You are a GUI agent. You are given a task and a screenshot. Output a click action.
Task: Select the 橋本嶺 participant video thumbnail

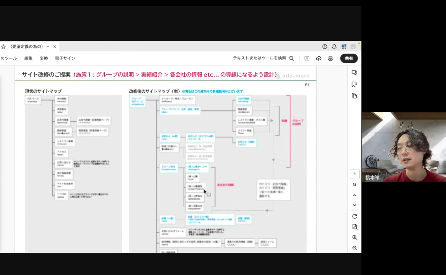pos(404,147)
